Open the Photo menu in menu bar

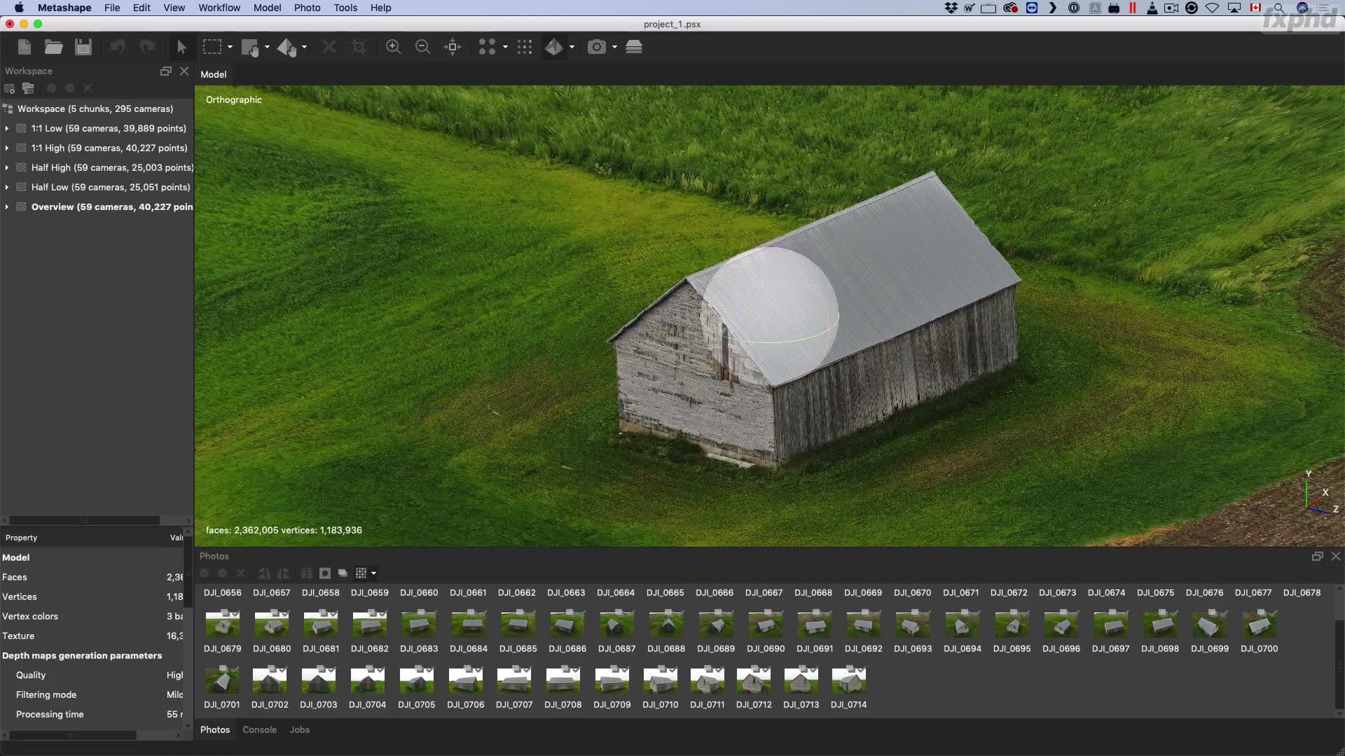coord(307,8)
